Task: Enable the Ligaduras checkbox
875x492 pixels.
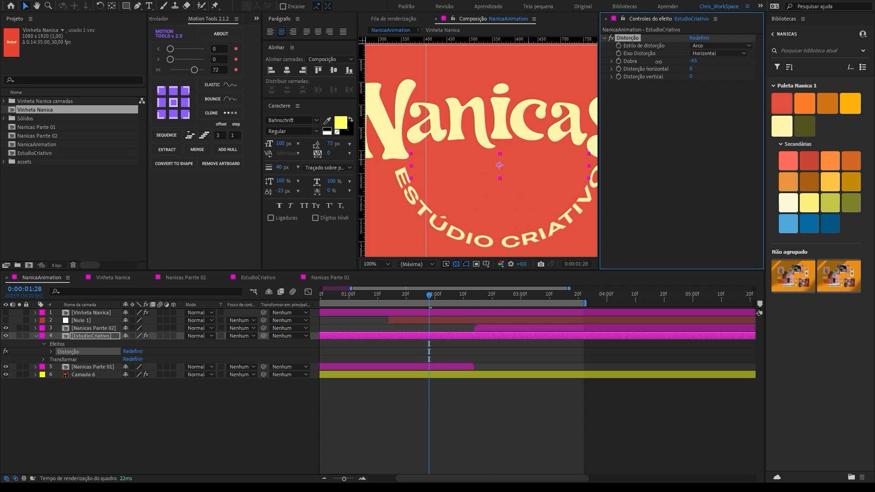Action: [x=271, y=218]
